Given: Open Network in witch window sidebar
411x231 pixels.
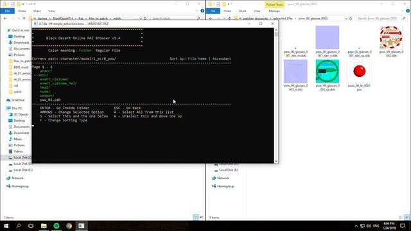Looking at the screenshot, I should pyautogui.click(x=17, y=178).
